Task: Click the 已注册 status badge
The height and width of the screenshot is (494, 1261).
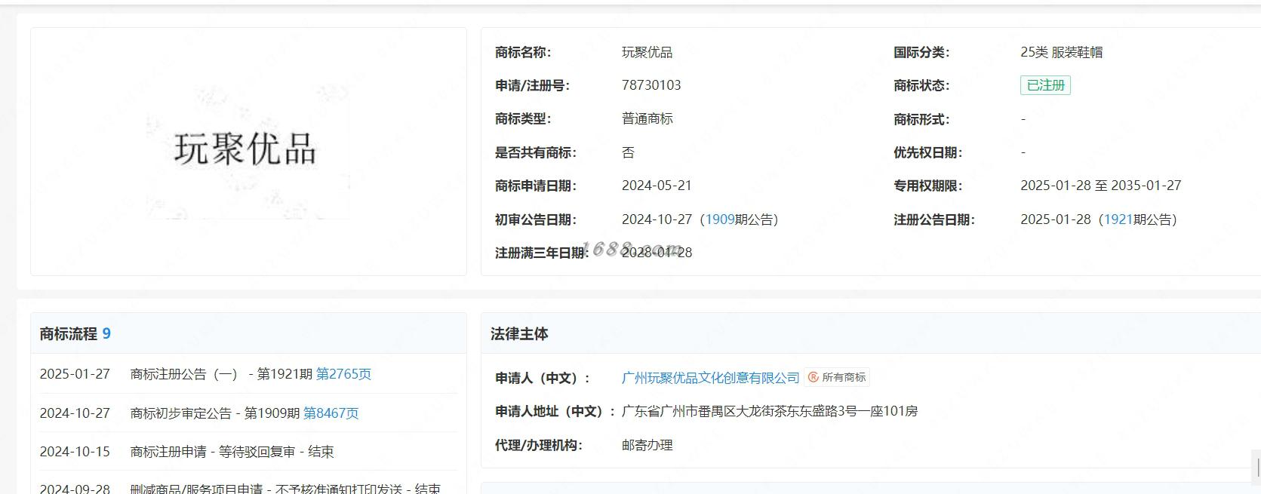Action: tap(1045, 85)
